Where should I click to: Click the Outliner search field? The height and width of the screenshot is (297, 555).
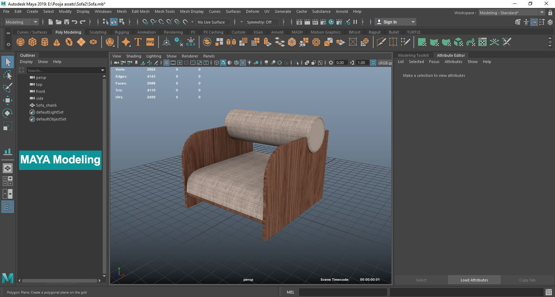point(62,70)
